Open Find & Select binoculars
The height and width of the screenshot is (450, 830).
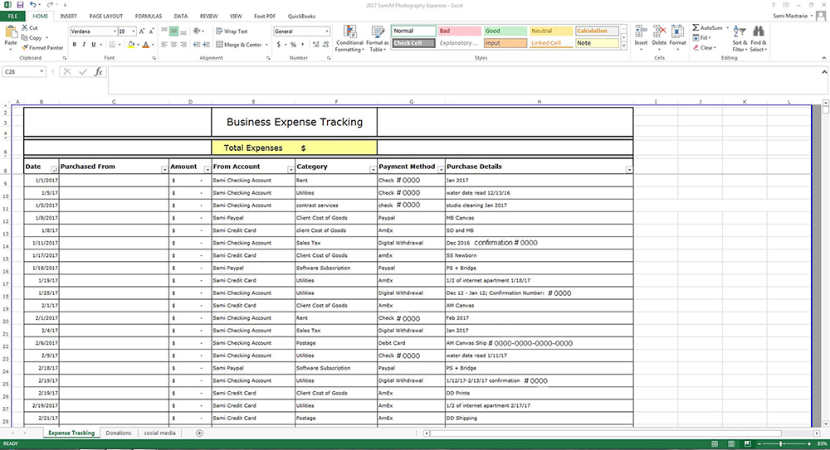point(758,39)
